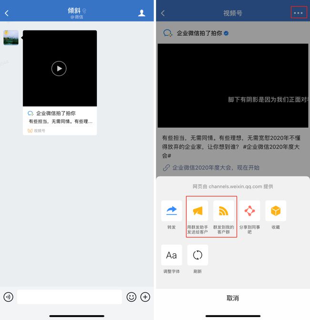Tap the sender's avatar in chat
Viewport: 310px width, 320px height.
coord(11,38)
